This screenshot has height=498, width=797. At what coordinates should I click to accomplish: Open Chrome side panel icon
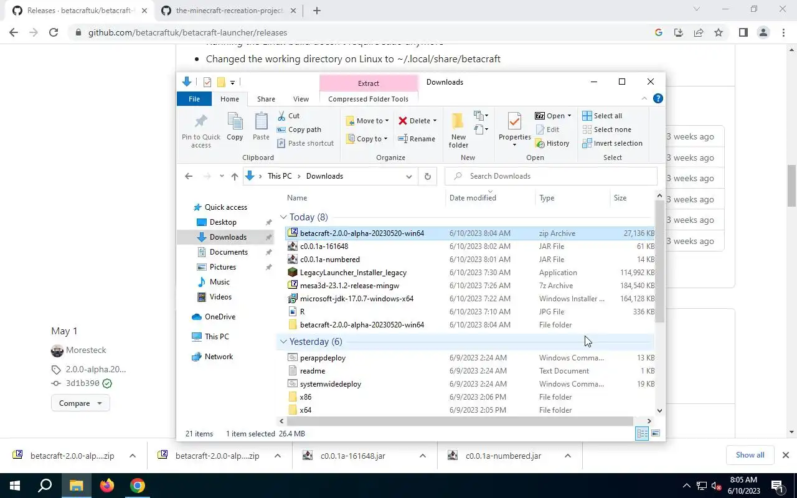[743, 32]
